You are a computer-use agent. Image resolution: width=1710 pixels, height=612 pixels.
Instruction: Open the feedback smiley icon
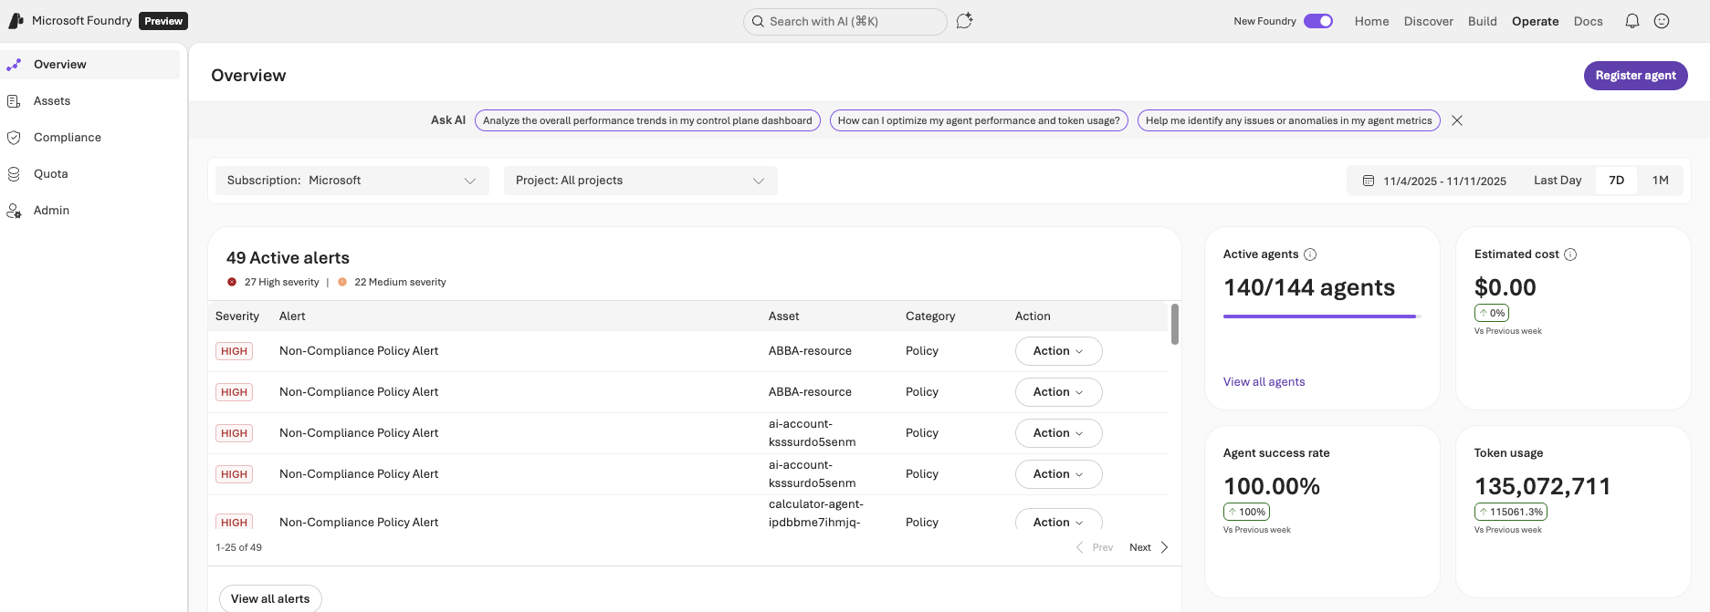pyautogui.click(x=1662, y=21)
